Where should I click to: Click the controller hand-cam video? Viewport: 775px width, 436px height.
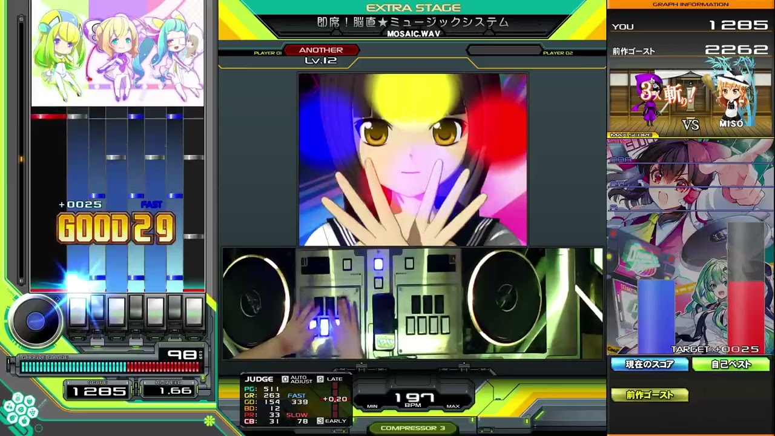(413, 304)
